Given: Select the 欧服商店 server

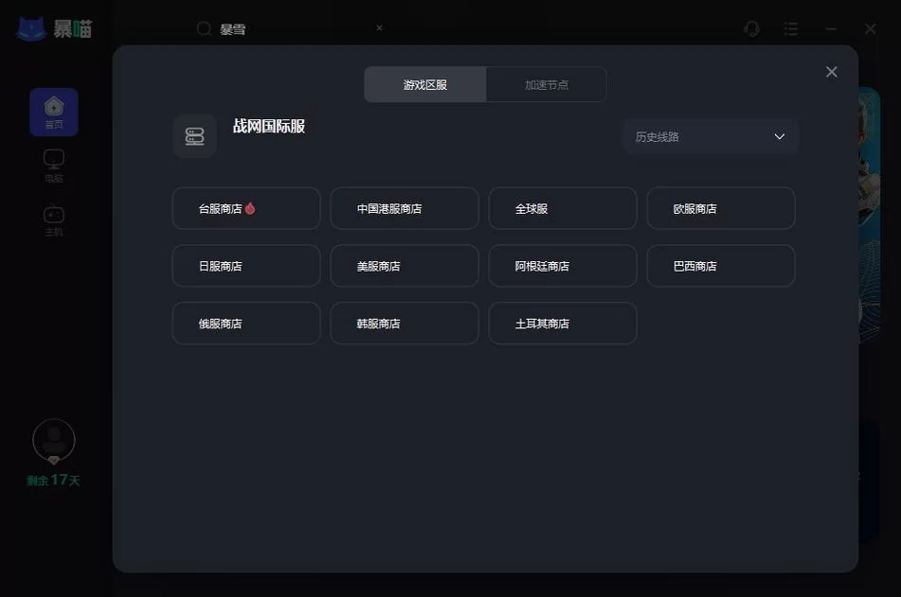Looking at the screenshot, I should point(721,208).
